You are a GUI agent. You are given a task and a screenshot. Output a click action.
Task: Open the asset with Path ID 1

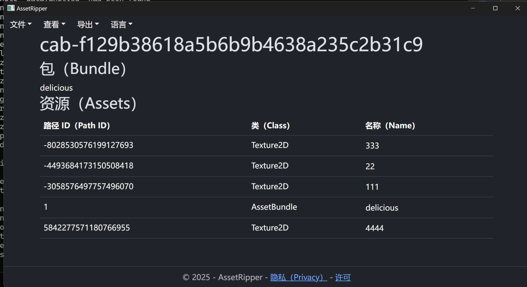pyautogui.click(x=46, y=207)
